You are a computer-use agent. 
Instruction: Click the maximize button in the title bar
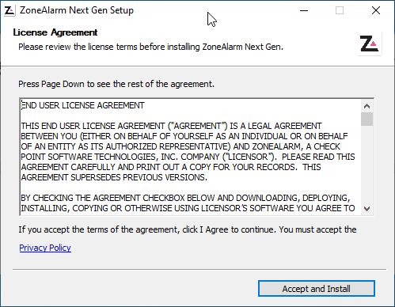[x=340, y=10]
